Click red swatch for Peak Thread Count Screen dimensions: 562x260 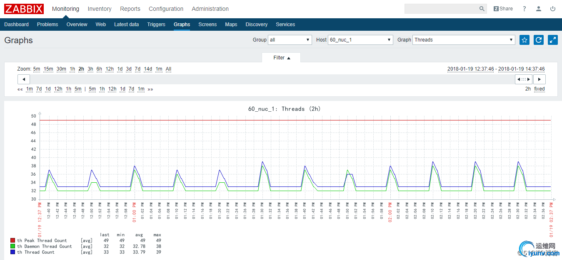tap(13, 240)
